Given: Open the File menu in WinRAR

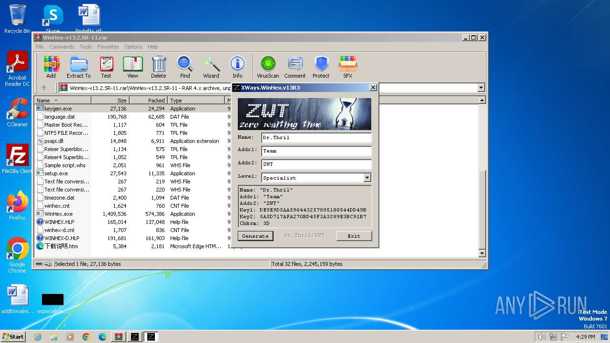Looking at the screenshot, I should (x=40, y=47).
